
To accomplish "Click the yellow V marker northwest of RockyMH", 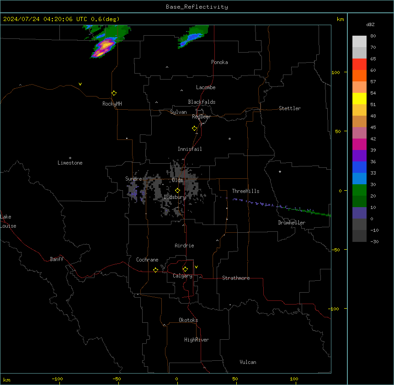I will pyautogui.click(x=80, y=84).
